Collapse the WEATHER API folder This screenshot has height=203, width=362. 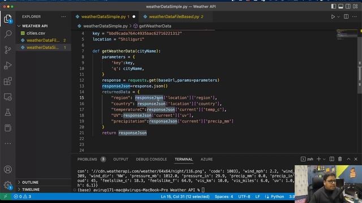click(35, 26)
